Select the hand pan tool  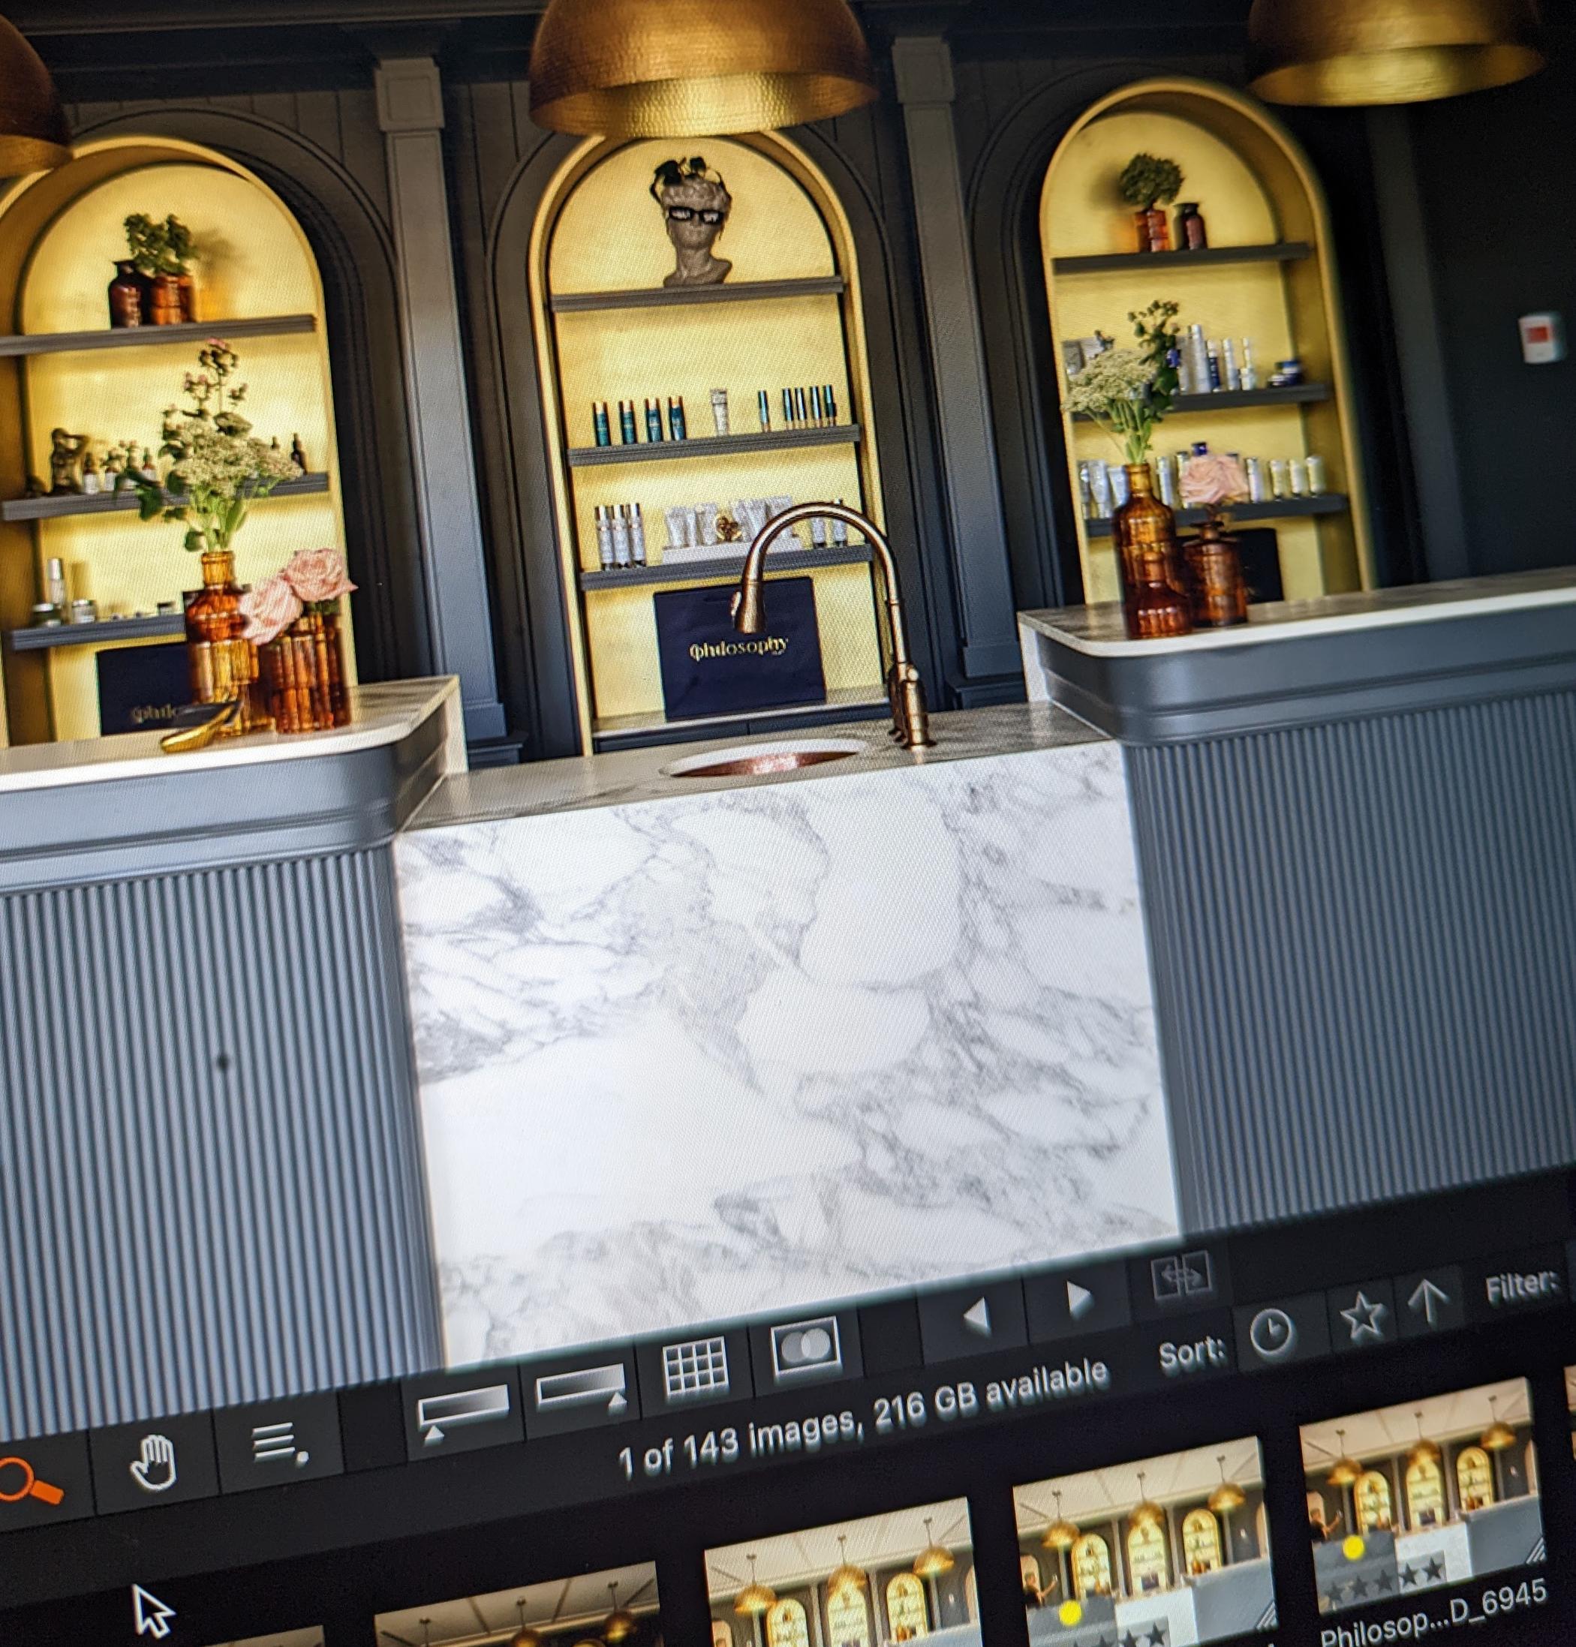pyautogui.click(x=153, y=1462)
